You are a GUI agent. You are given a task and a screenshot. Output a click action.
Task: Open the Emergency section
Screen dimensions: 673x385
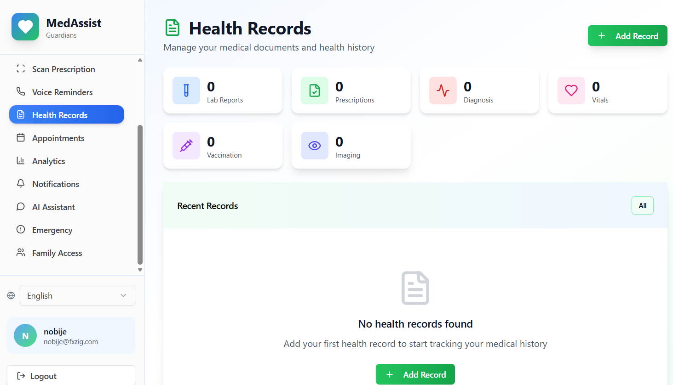tap(52, 229)
